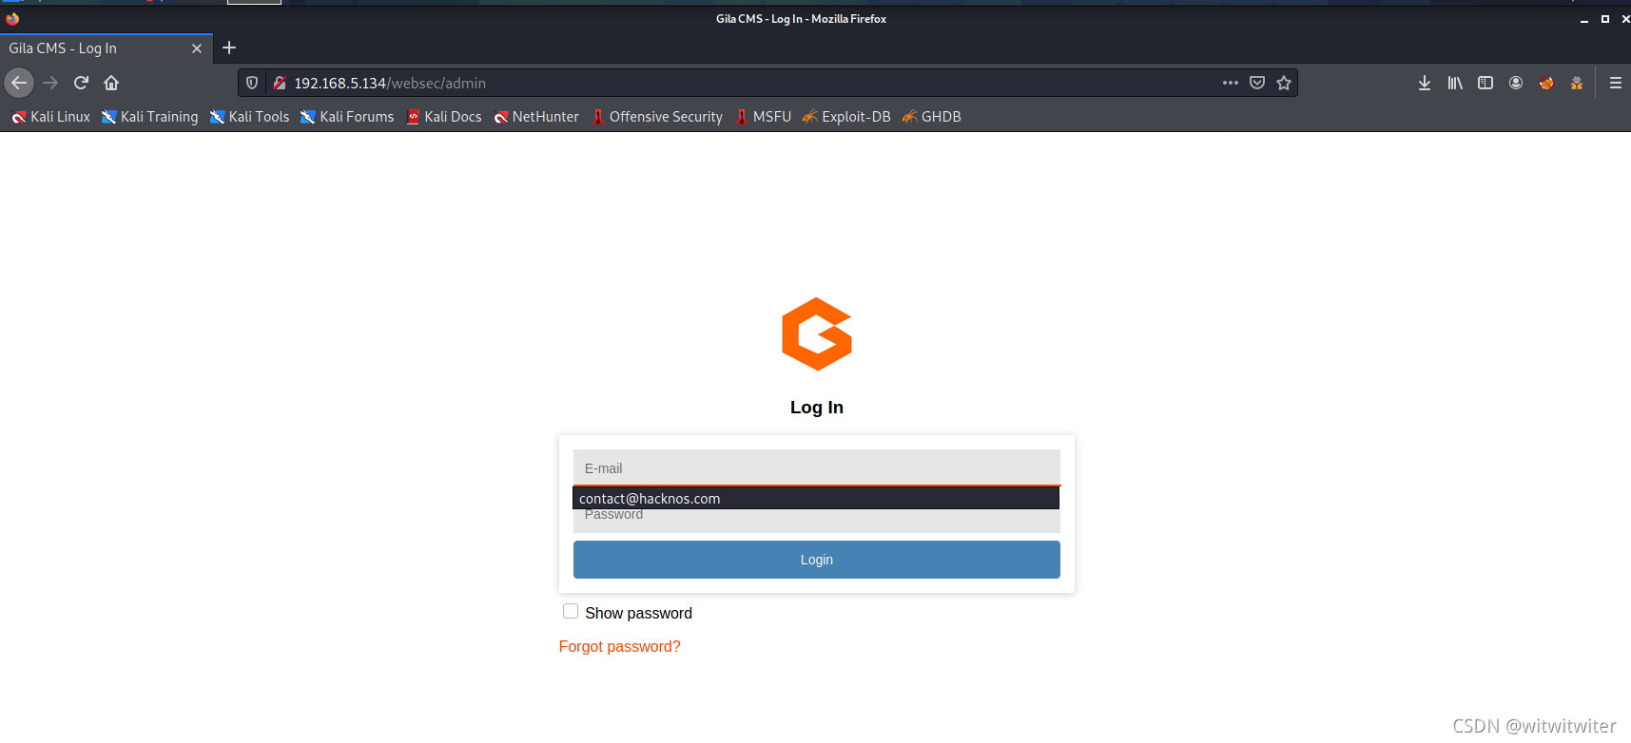
Task: Toggle the sidebar view
Action: coord(1485,83)
